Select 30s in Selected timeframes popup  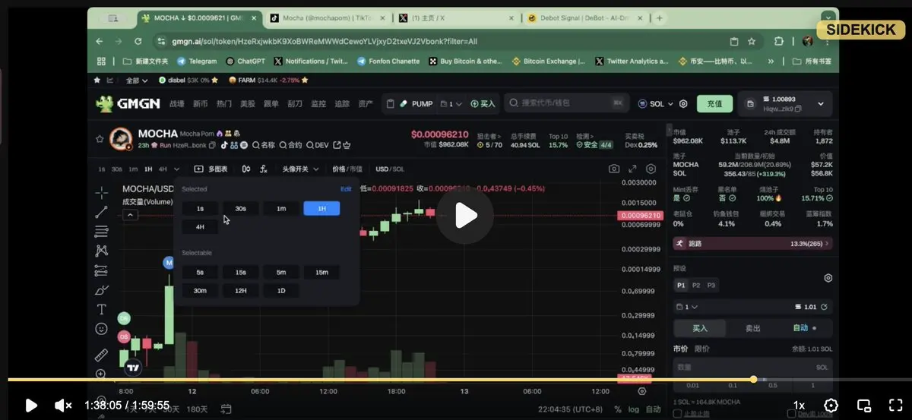coord(240,208)
